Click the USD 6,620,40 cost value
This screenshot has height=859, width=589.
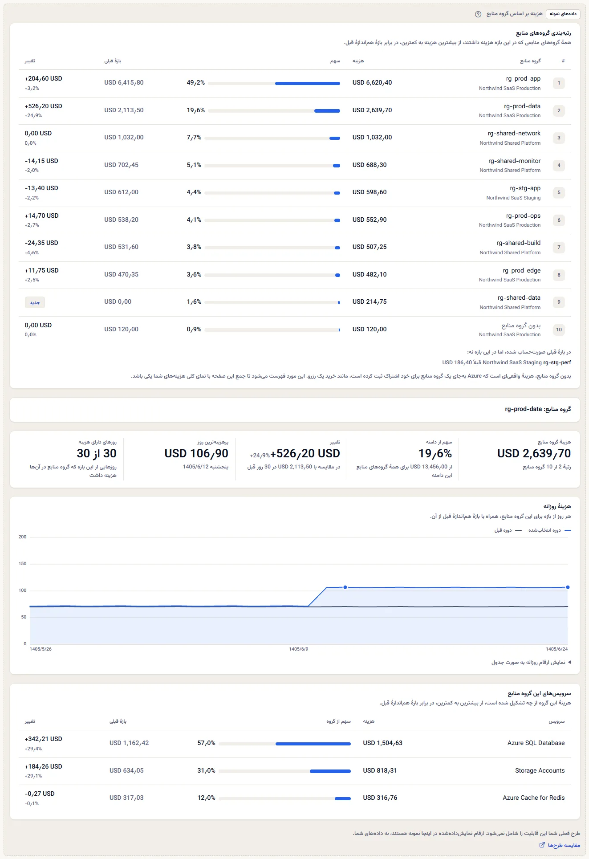[372, 83]
